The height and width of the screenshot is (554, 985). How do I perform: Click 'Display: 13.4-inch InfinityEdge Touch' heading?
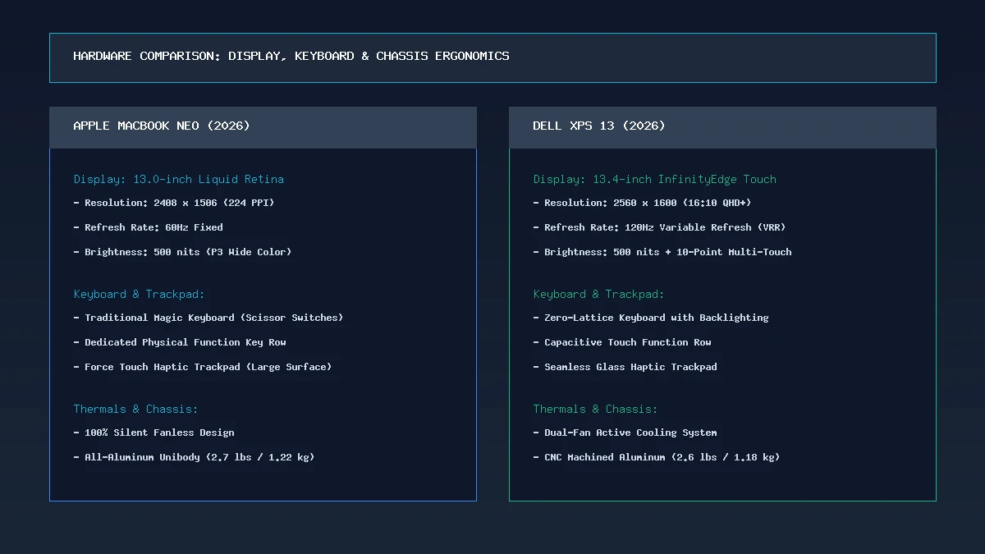[654, 179]
